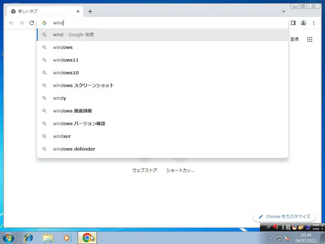Screen dimensions: 325x244
Task: Choose the windows10 suggestion
Action: (x=163, y=73)
